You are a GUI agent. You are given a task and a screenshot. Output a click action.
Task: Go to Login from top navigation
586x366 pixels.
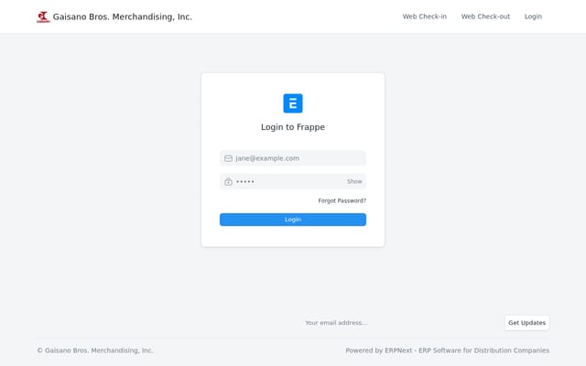[x=533, y=16]
